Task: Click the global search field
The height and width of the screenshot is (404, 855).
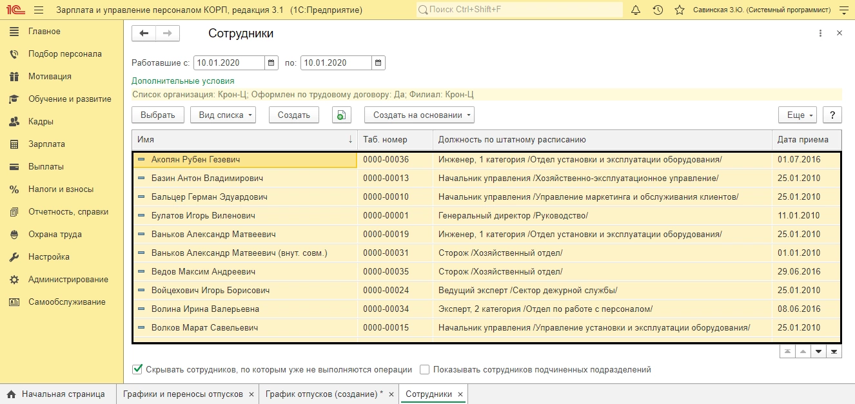Action: (x=519, y=10)
